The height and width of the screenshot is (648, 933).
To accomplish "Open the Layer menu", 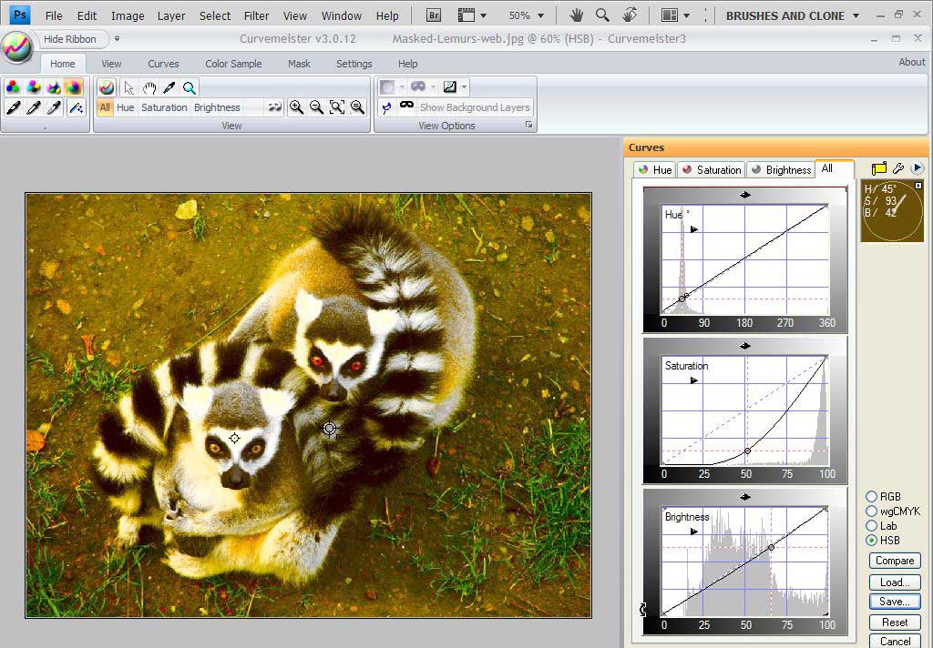I will (171, 16).
